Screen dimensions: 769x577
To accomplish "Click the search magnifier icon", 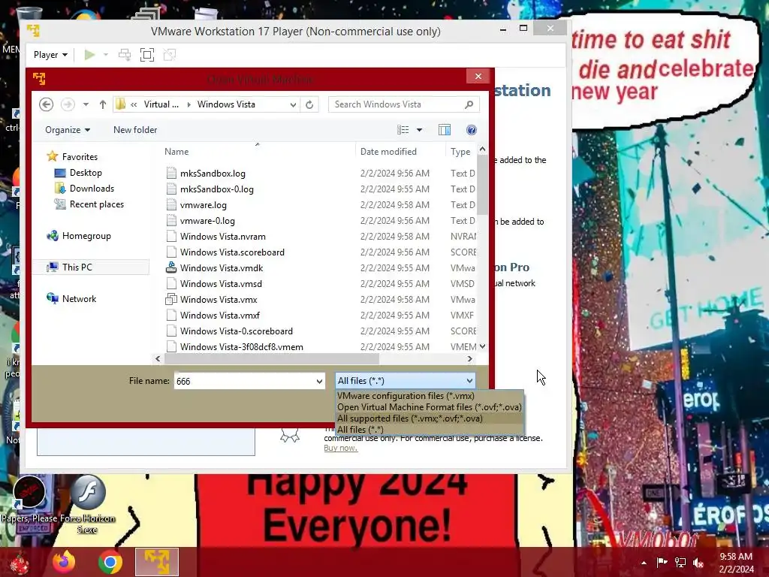I will tap(469, 104).
